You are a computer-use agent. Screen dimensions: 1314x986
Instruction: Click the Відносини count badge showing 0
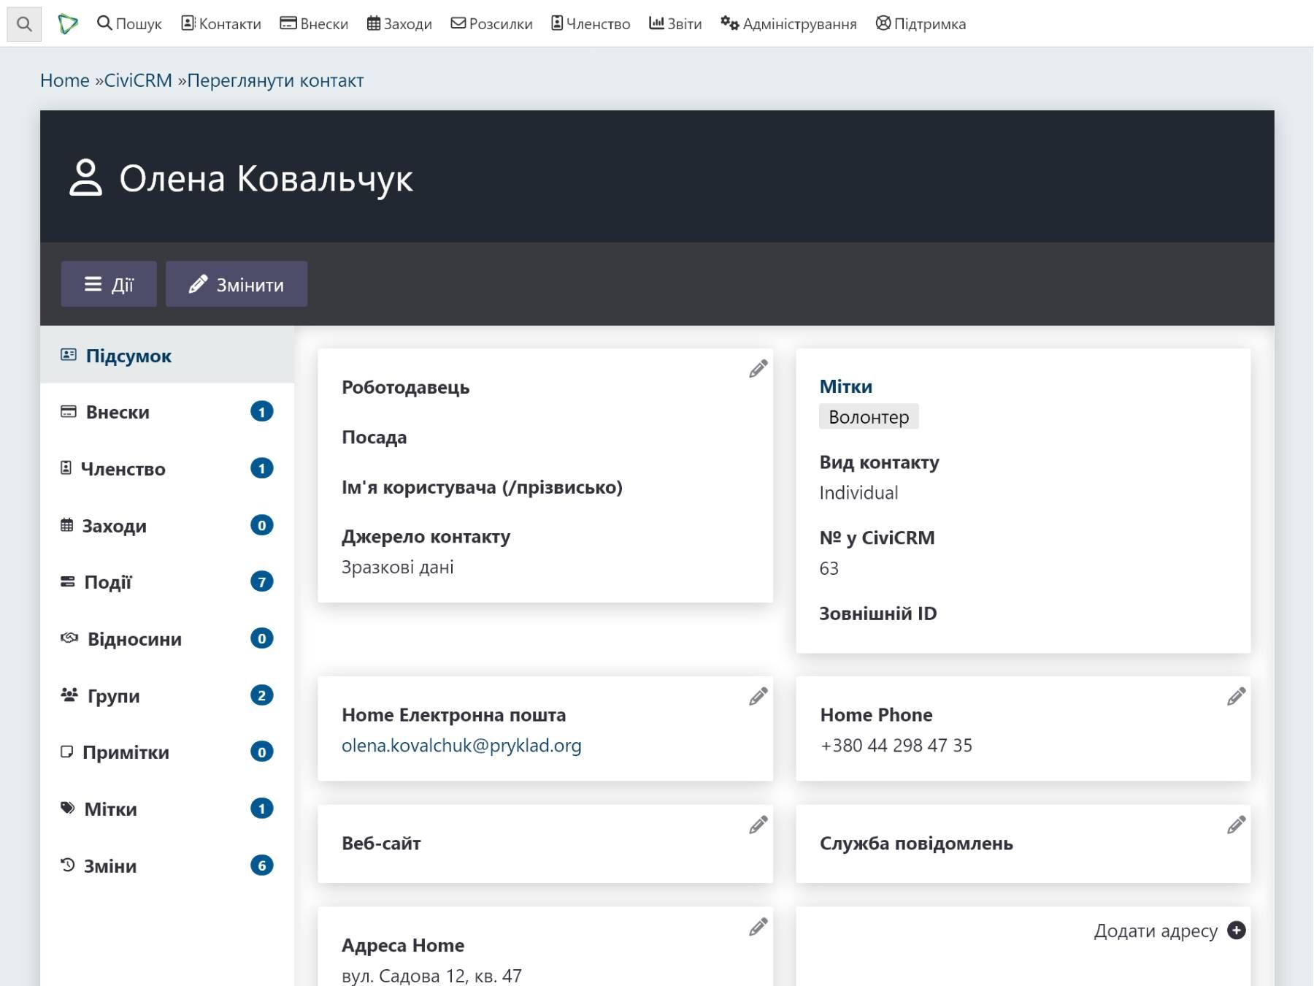[262, 638]
